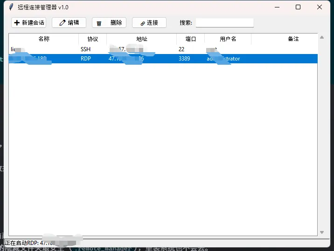Click port 3389 cell in RDP row
This screenshot has width=334, height=251.
[184, 59]
